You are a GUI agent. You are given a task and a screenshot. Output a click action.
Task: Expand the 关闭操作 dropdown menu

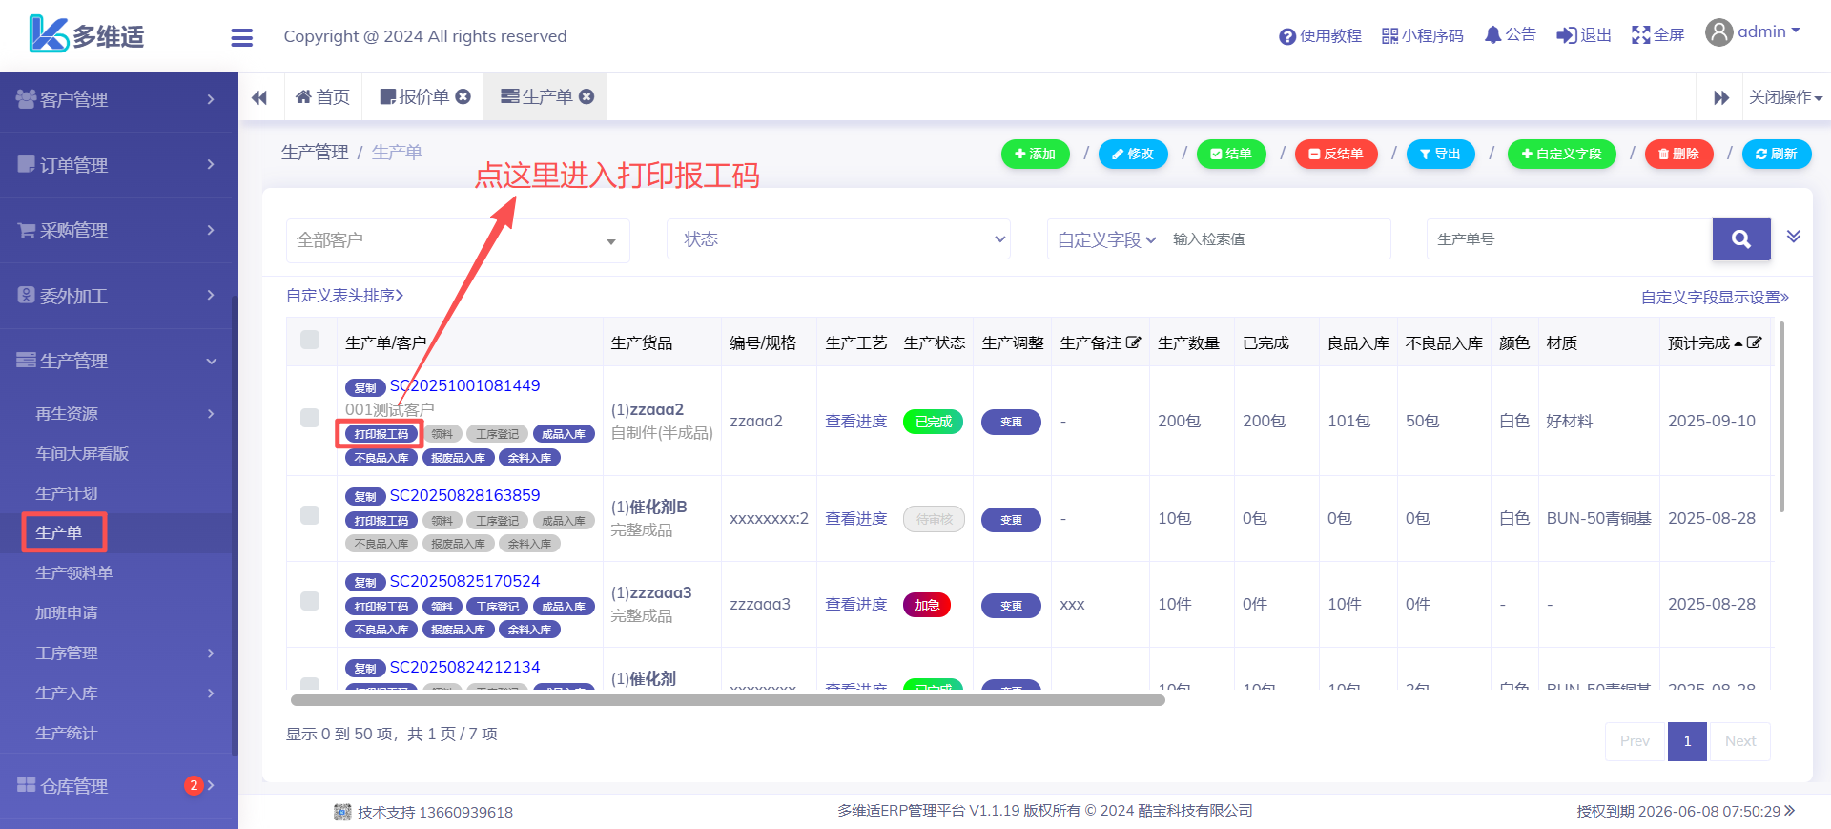click(1784, 97)
